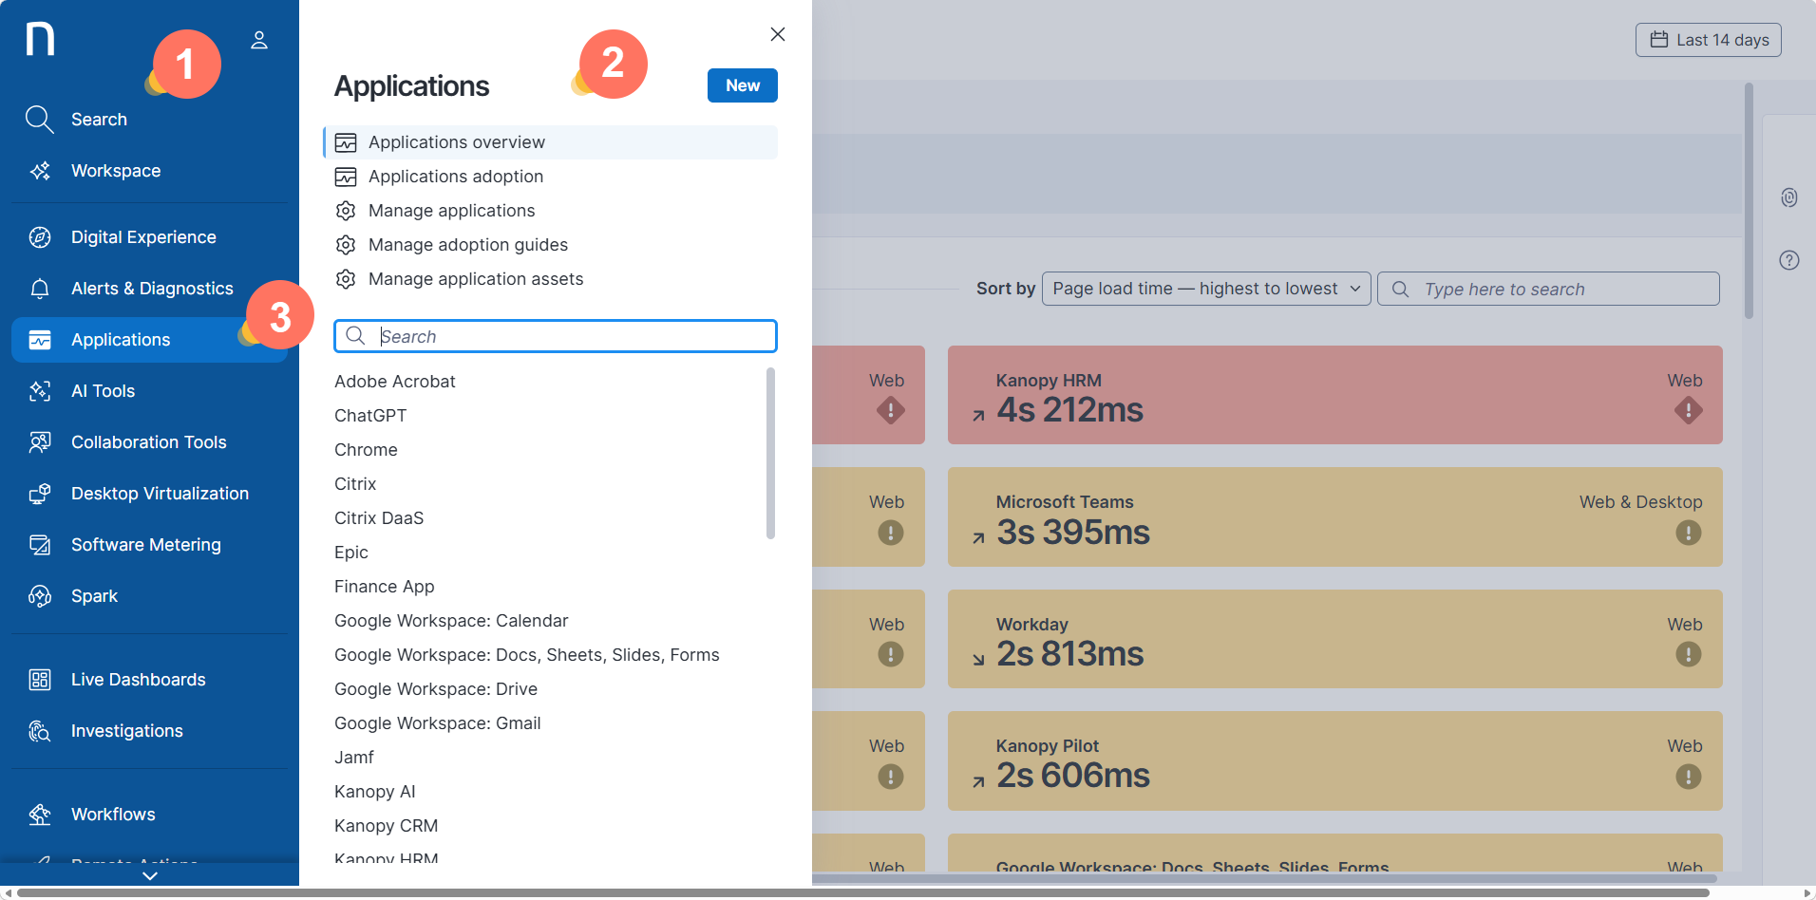
Task: Click the New button
Action: [x=743, y=85]
